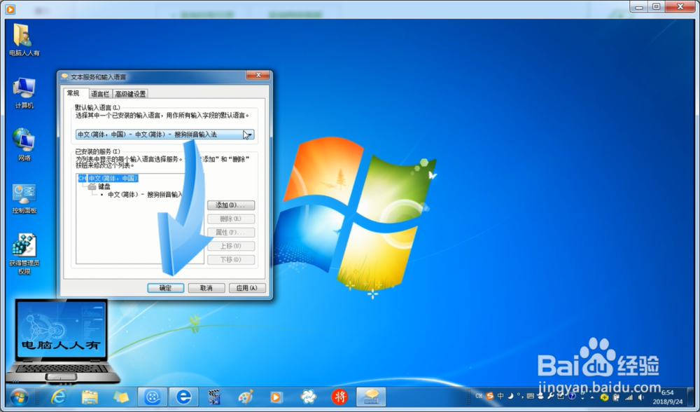700x412 pixels.
Task: Open the 电脑人人有 folder desktop icon
Action: (x=24, y=40)
